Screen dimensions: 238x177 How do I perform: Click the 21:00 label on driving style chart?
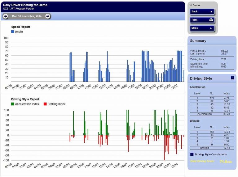coord(160,166)
